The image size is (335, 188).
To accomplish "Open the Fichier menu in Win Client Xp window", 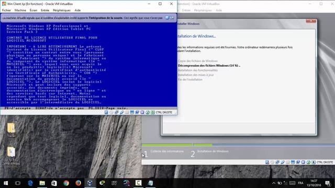I will [x=6, y=10].
